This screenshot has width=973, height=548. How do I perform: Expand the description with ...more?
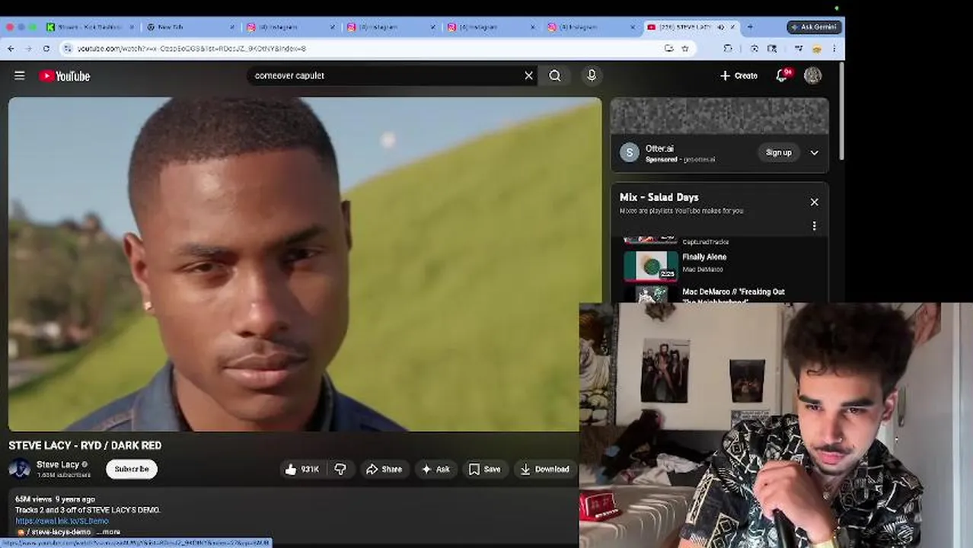tap(108, 531)
